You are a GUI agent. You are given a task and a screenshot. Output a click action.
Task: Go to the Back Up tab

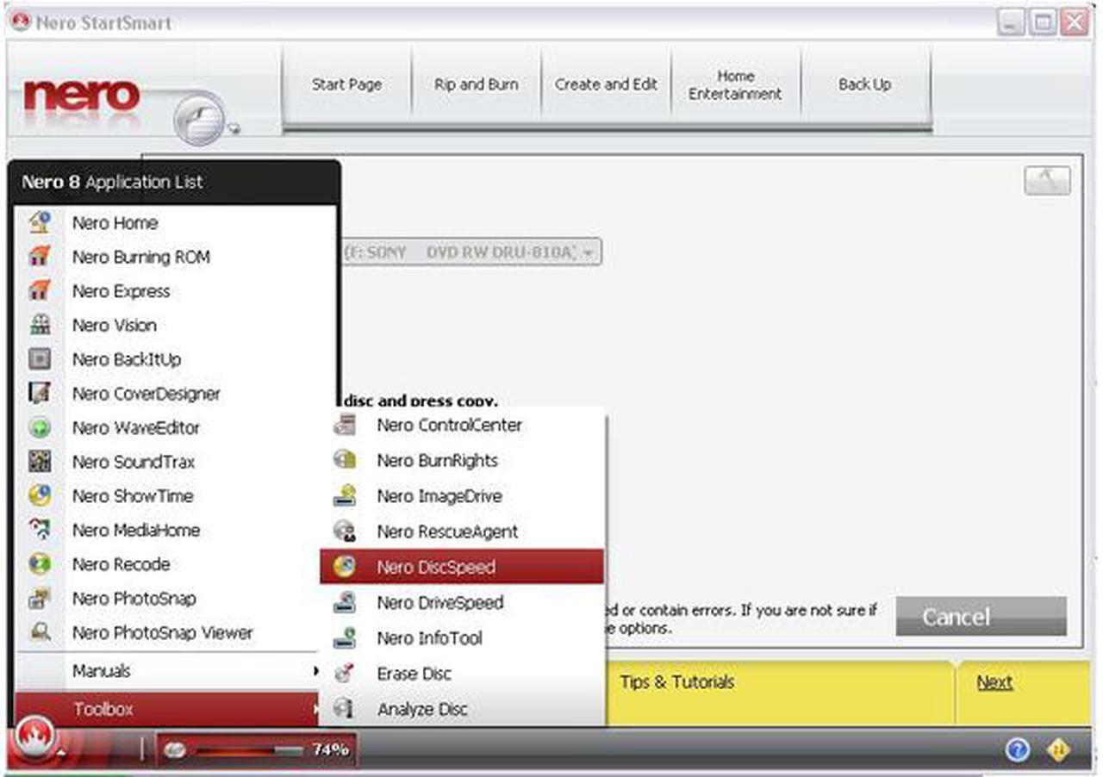click(x=865, y=84)
